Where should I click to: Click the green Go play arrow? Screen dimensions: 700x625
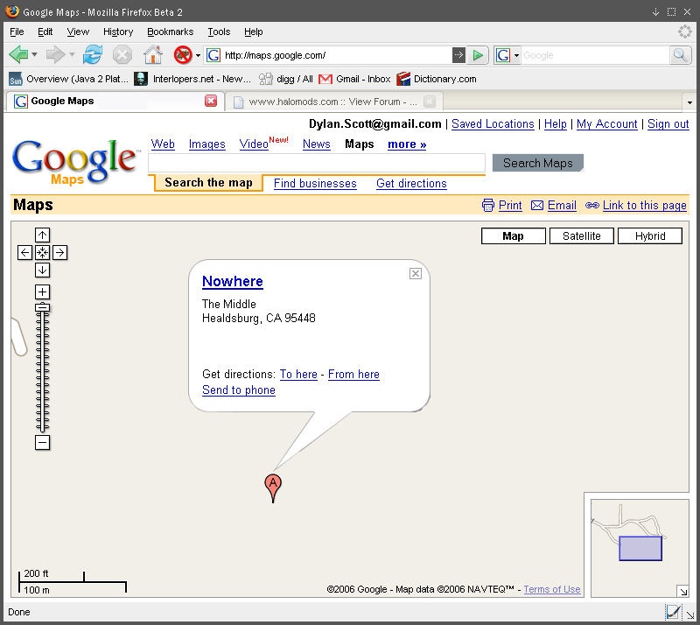coord(478,55)
